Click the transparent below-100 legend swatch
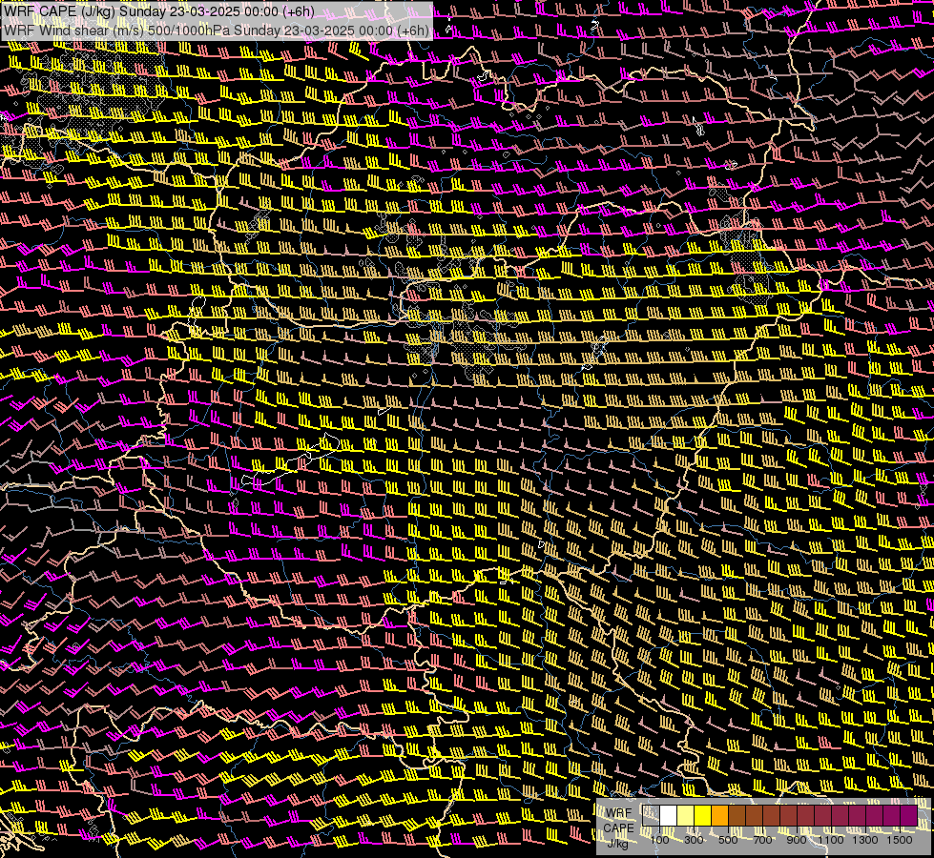The image size is (934, 858). [651, 816]
